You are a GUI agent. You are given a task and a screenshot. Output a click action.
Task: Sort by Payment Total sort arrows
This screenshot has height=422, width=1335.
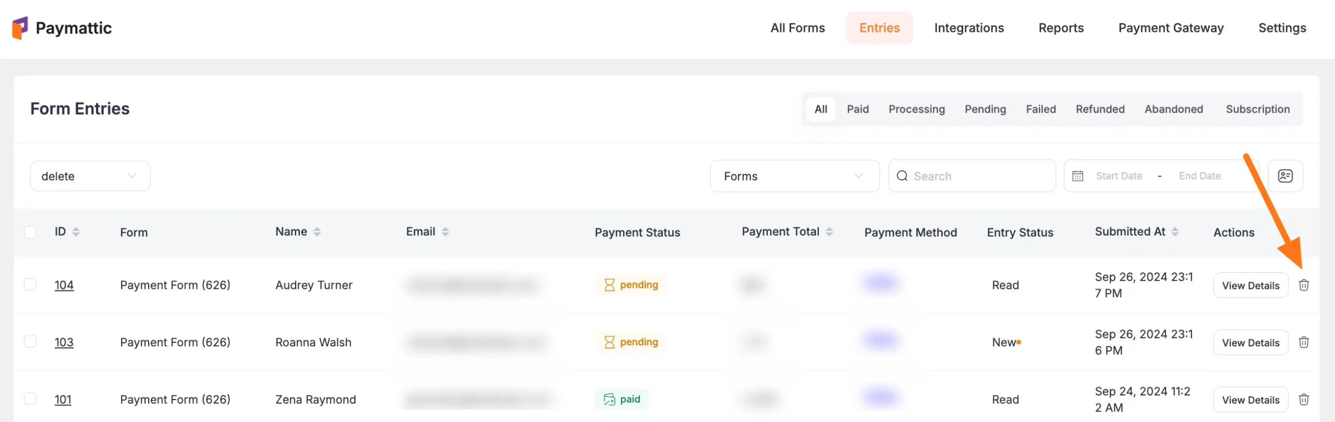829,232
